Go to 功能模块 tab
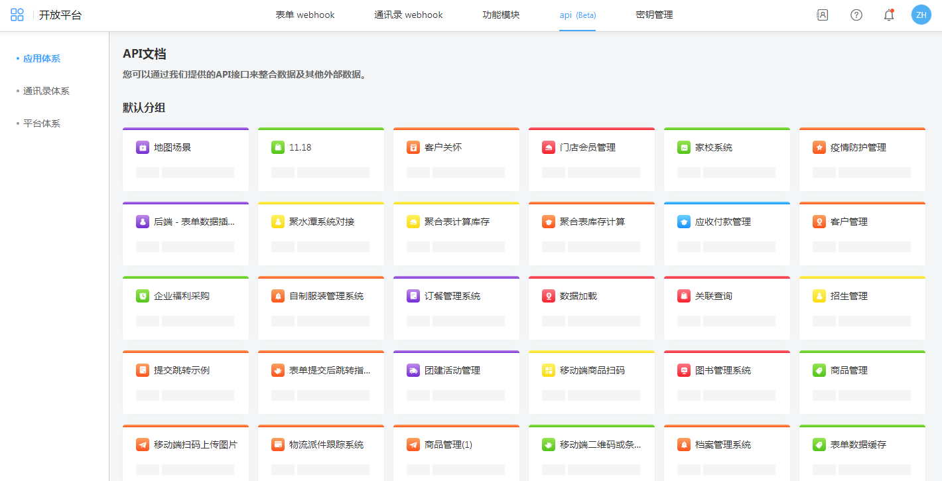Viewport: 942px width, 481px height. click(x=501, y=15)
